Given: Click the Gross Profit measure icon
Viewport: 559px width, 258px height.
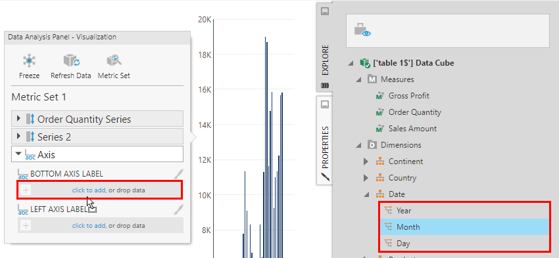Looking at the screenshot, I should coord(380,96).
